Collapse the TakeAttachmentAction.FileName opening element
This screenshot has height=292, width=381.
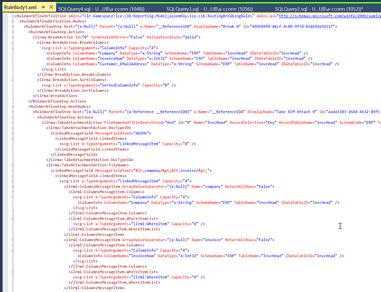13,165
